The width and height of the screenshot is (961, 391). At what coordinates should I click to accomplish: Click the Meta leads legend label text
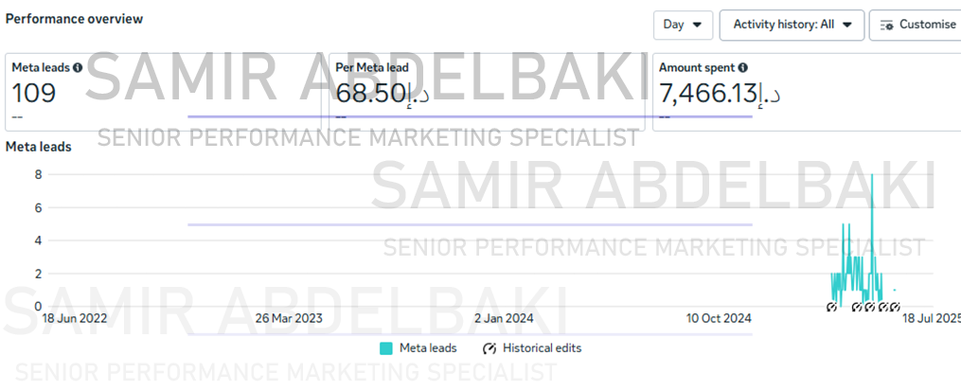tap(428, 348)
